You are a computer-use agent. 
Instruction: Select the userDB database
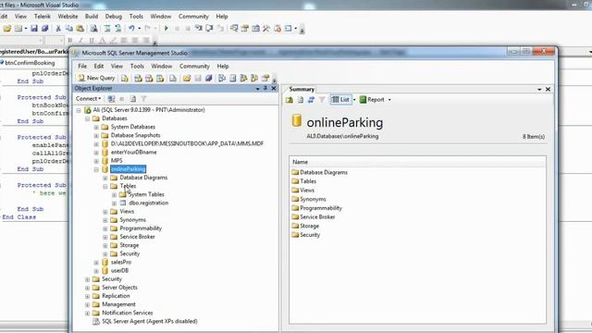(119, 271)
